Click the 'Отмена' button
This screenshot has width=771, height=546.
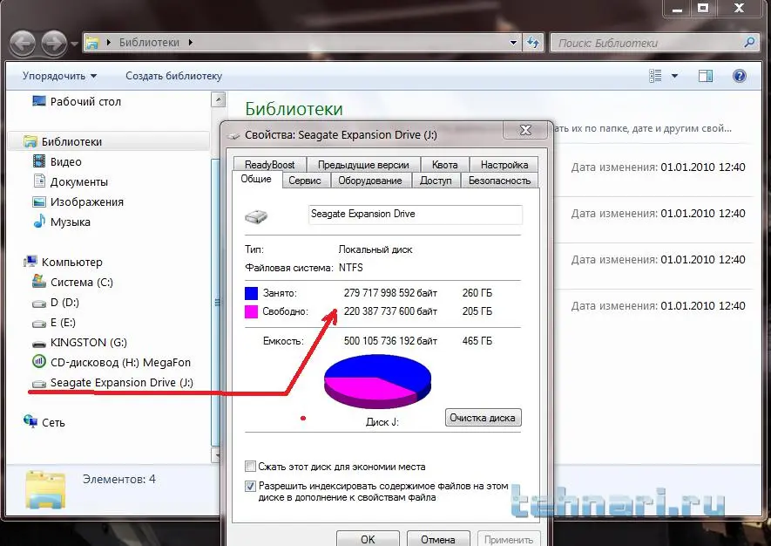click(x=438, y=539)
